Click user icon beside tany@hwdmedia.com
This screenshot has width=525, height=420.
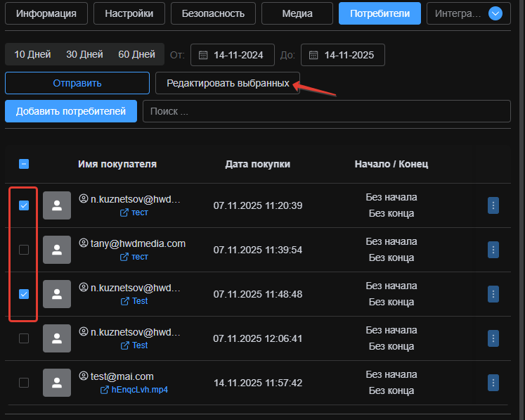pyautogui.click(x=84, y=243)
